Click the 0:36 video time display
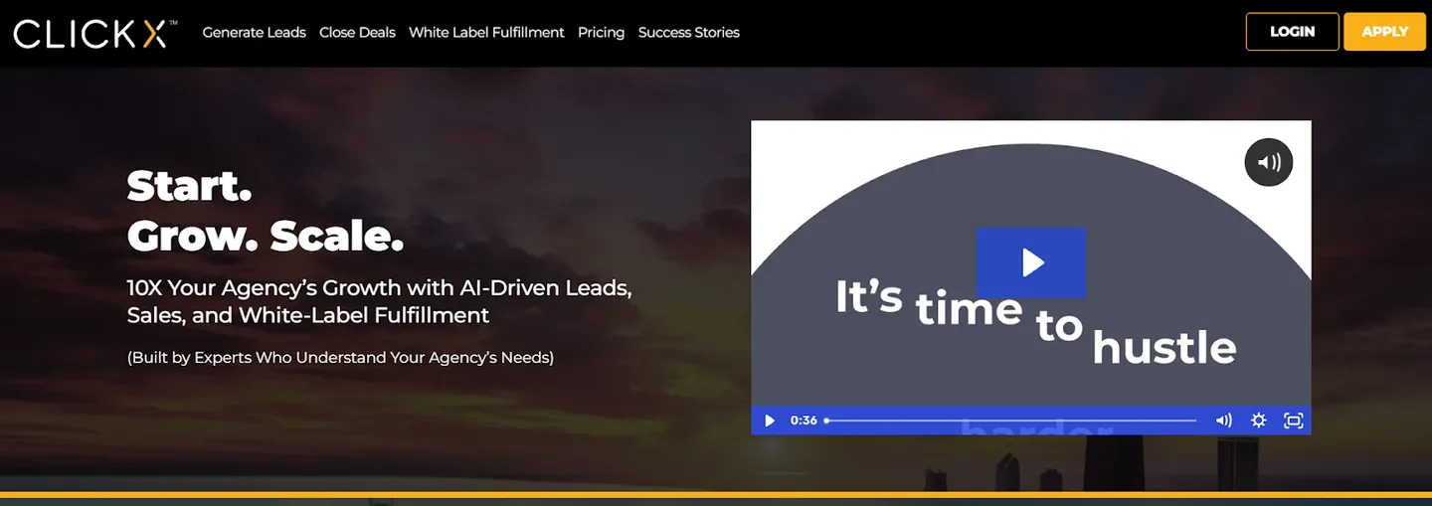 (804, 421)
